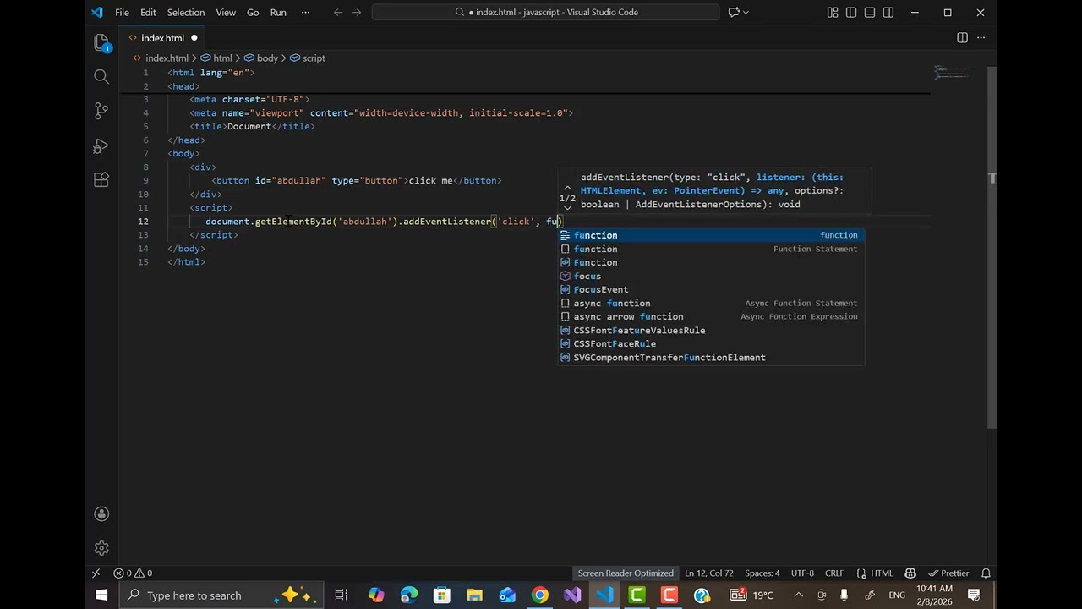Select the CSSFontFaceRule suggestion

[x=712, y=343]
